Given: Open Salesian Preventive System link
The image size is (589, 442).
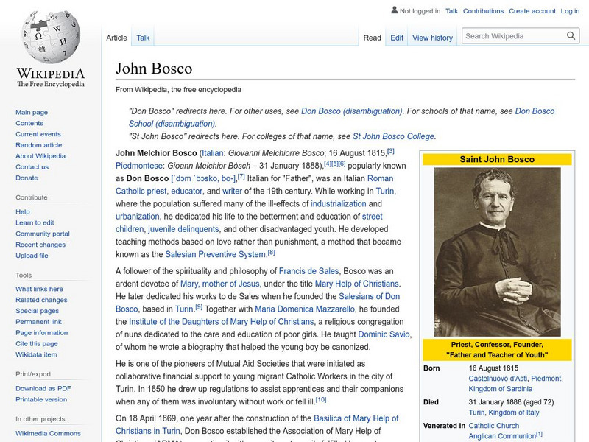Looking at the screenshot, I should 215,254.
